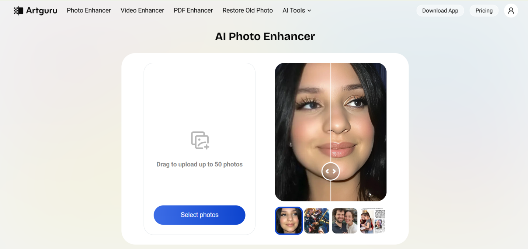This screenshot has width=528, height=249.
Task: Open the Photo Enhancer menu item
Action: coord(88,10)
